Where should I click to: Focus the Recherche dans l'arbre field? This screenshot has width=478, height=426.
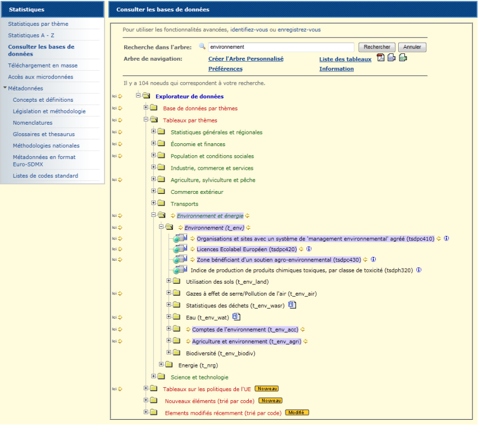point(281,47)
